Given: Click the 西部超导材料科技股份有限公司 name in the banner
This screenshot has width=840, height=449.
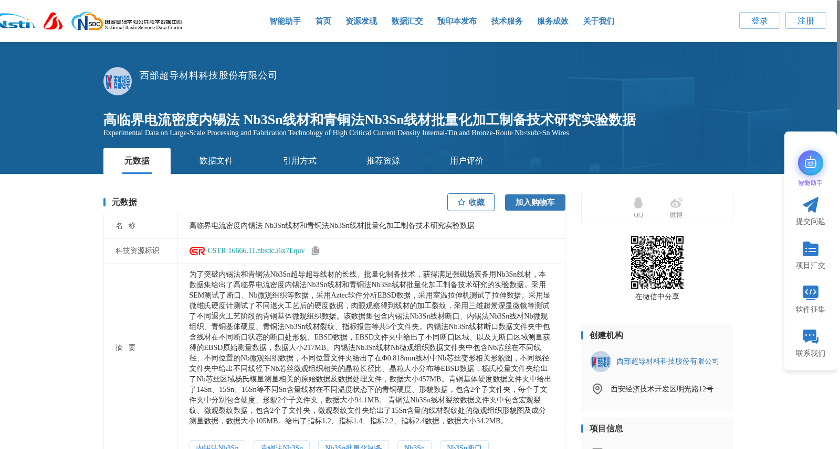Looking at the screenshot, I should (x=208, y=75).
